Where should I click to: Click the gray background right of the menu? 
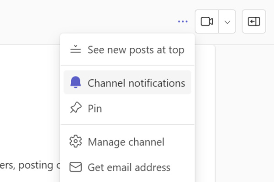(x=242, y=114)
